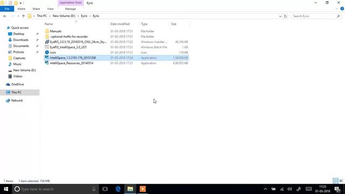Switch to the details view layout icon
This screenshot has width=345, height=194.
(335, 181)
